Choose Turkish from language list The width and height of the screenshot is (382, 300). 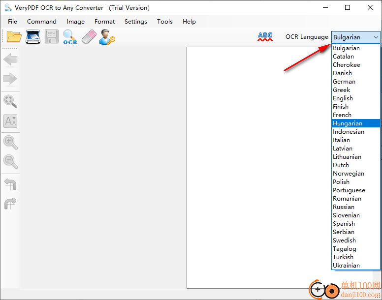[356, 257]
